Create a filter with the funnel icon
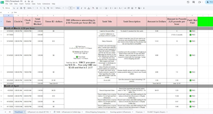213x114 pixels. 136,8
